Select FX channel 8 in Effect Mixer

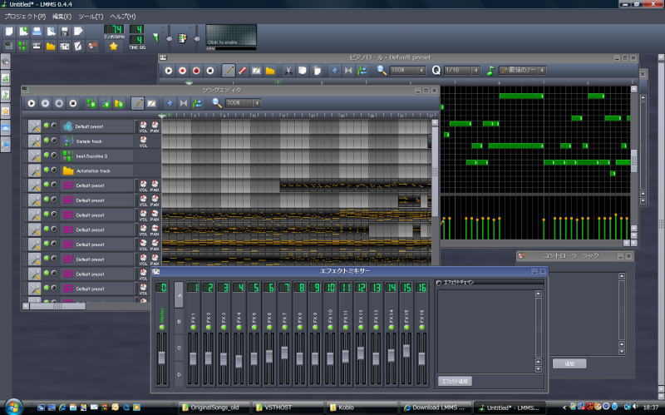[x=300, y=287]
